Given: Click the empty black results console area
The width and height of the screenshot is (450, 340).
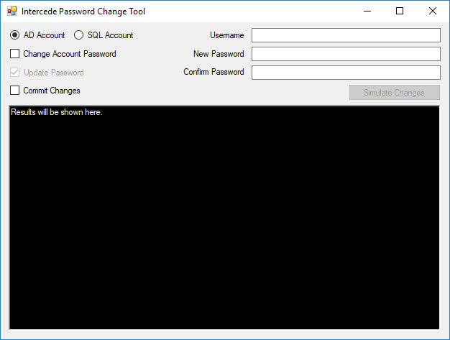Looking at the screenshot, I should click(x=224, y=223).
